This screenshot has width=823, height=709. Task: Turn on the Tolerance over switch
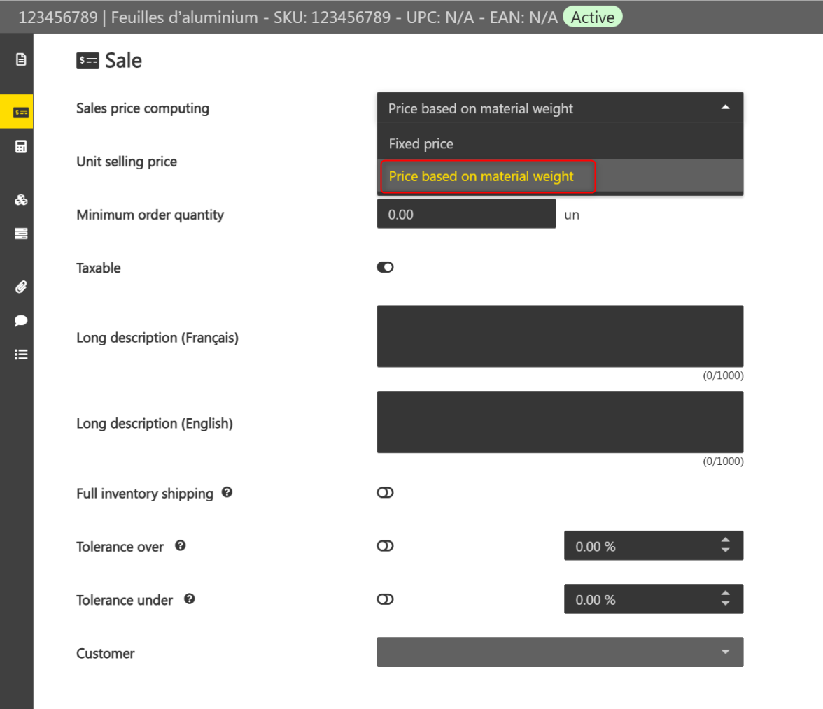(385, 546)
